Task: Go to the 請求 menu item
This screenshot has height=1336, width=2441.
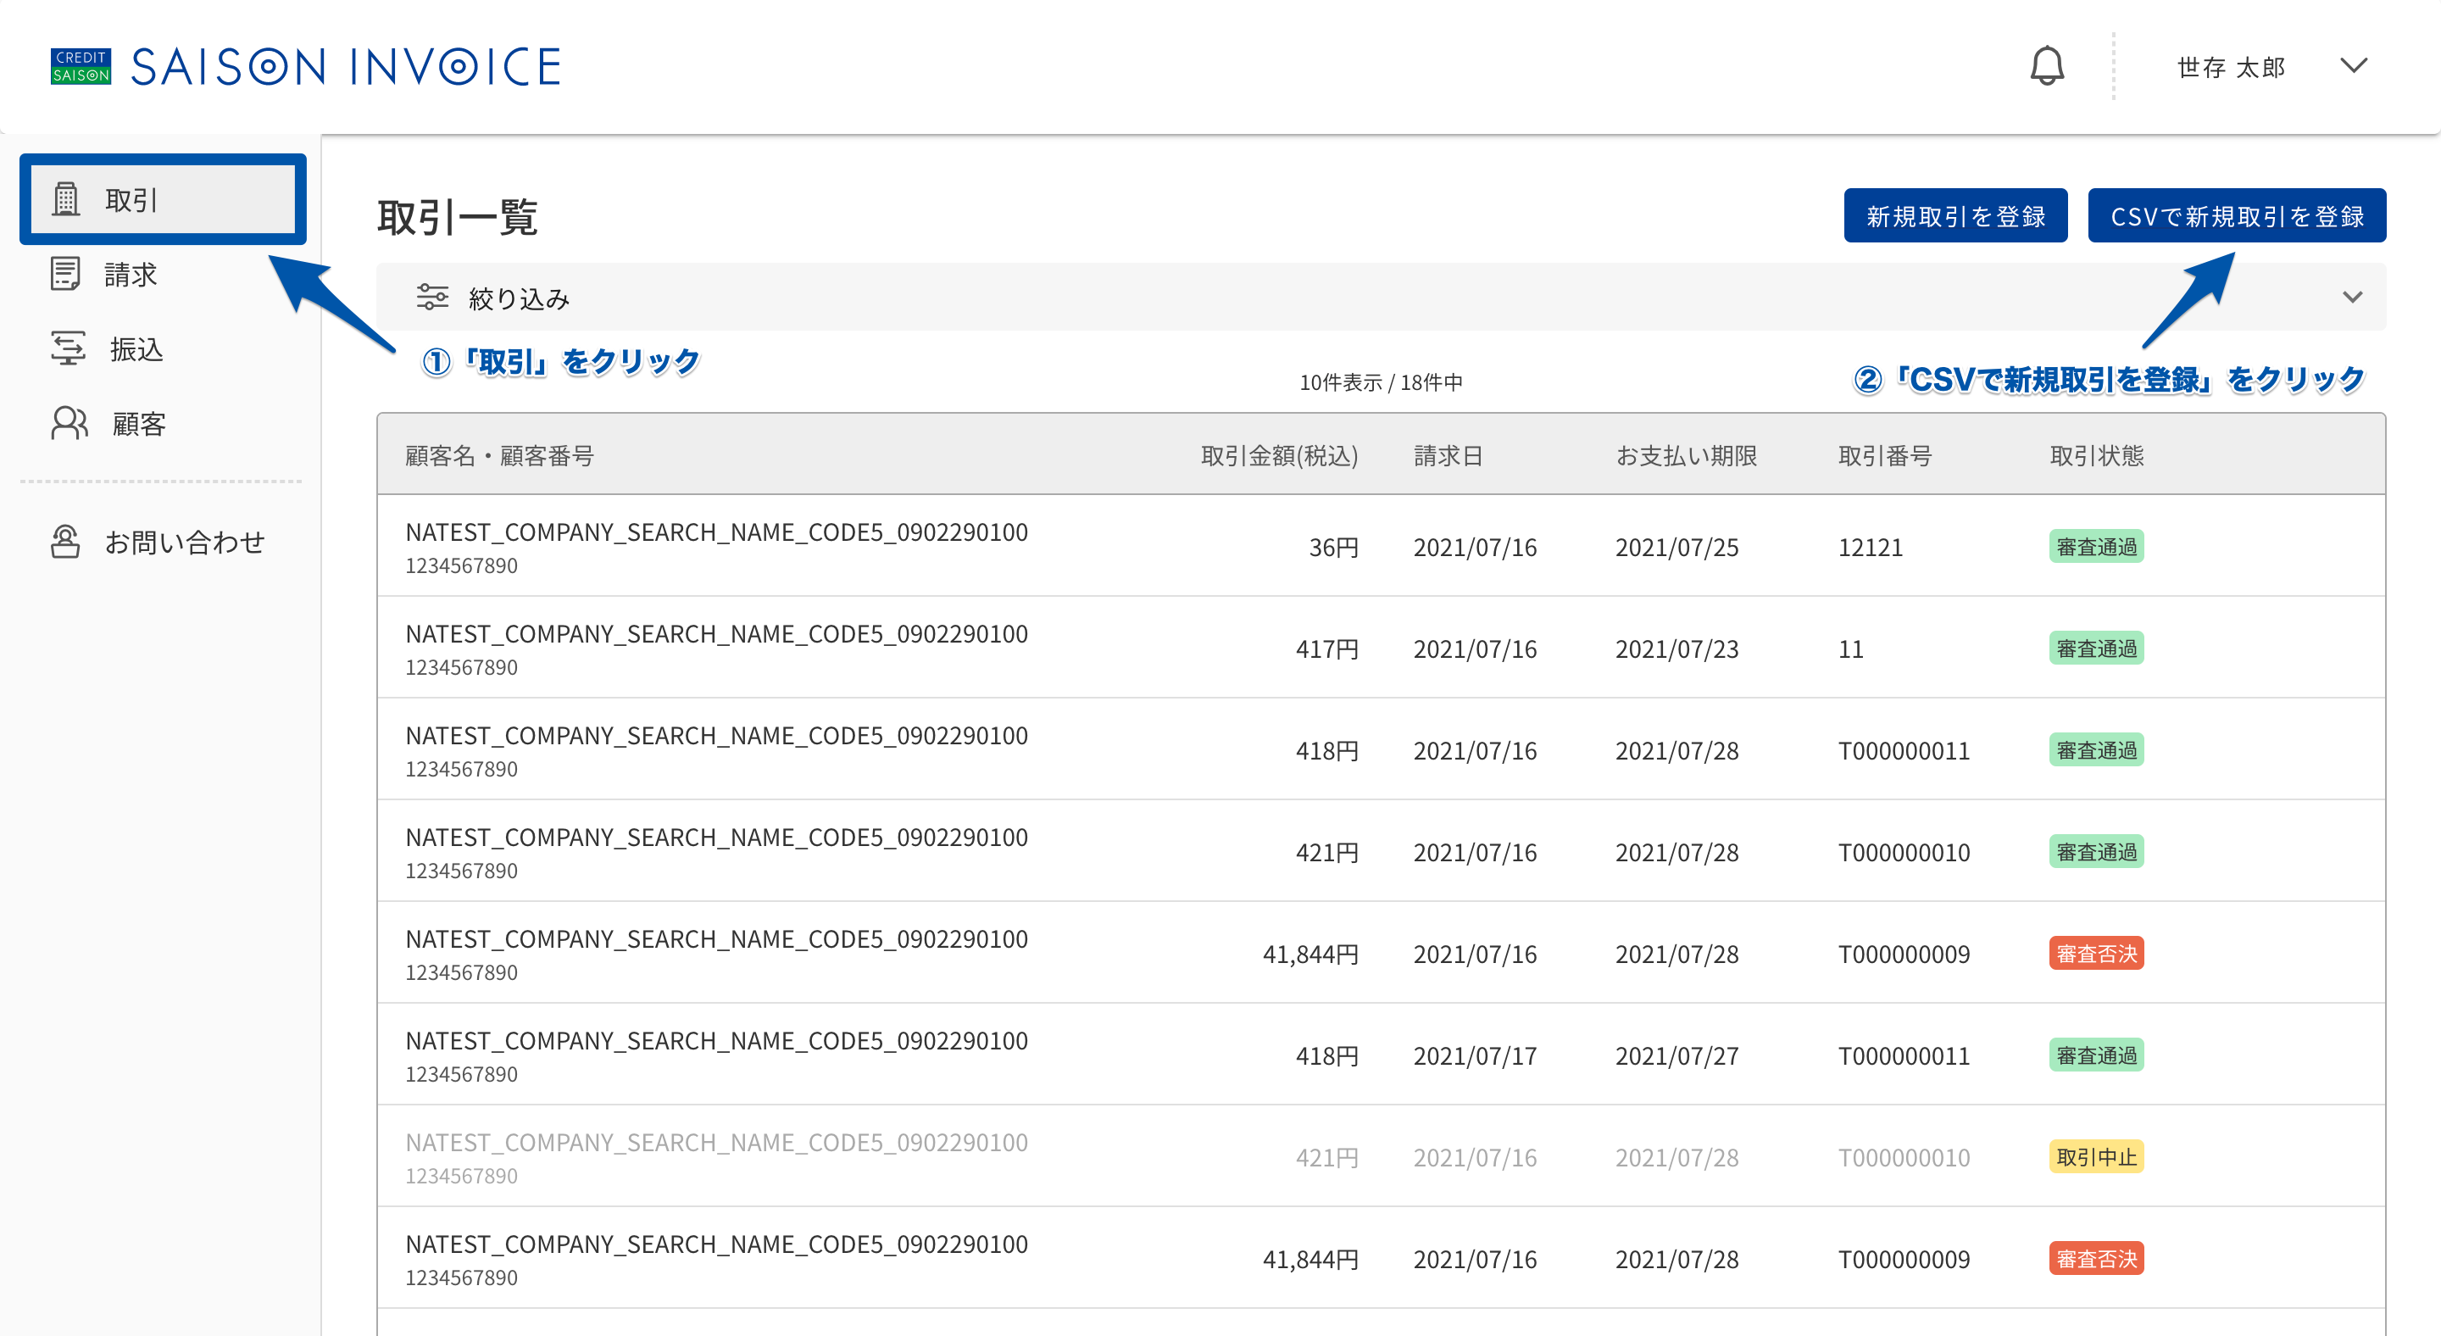Action: (161, 274)
